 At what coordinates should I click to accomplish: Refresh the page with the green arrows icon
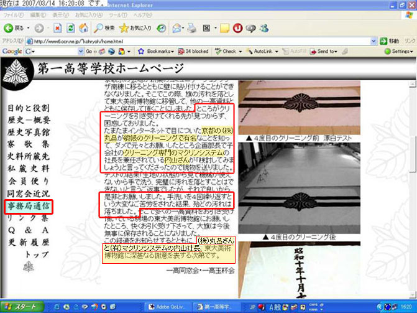70,28
